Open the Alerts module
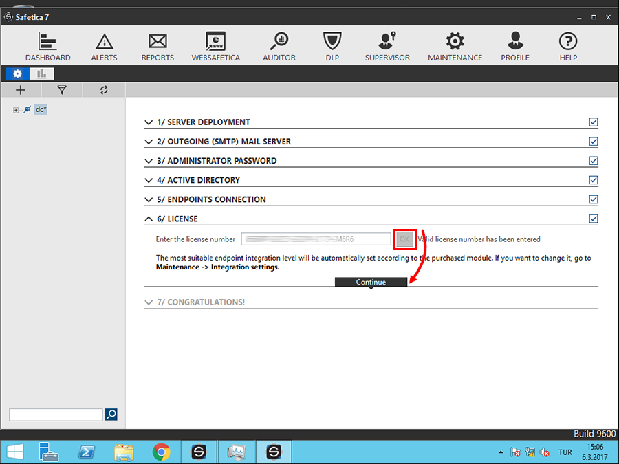 click(105, 47)
